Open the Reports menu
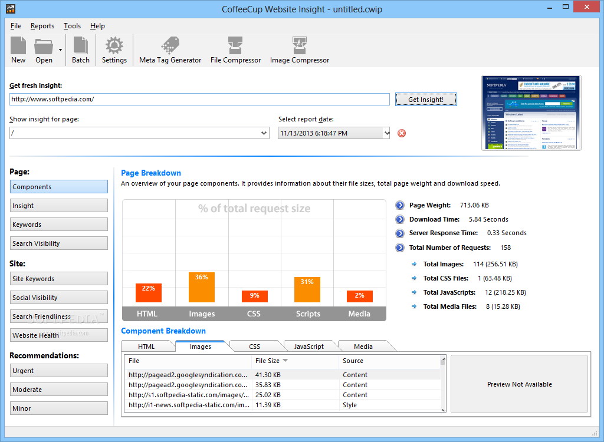 (x=42, y=26)
